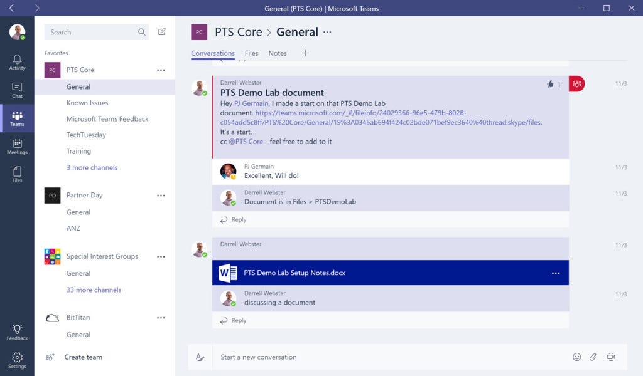Open General channel header more options
Viewport: 643px width, 376px height.
(x=327, y=32)
